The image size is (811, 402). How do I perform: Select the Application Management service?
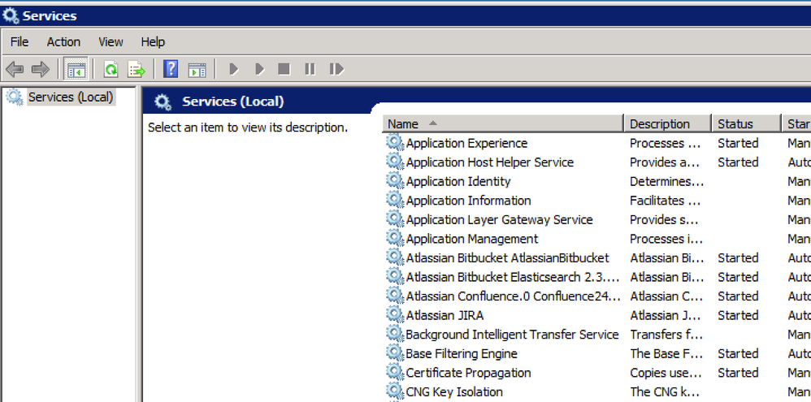(471, 239)
